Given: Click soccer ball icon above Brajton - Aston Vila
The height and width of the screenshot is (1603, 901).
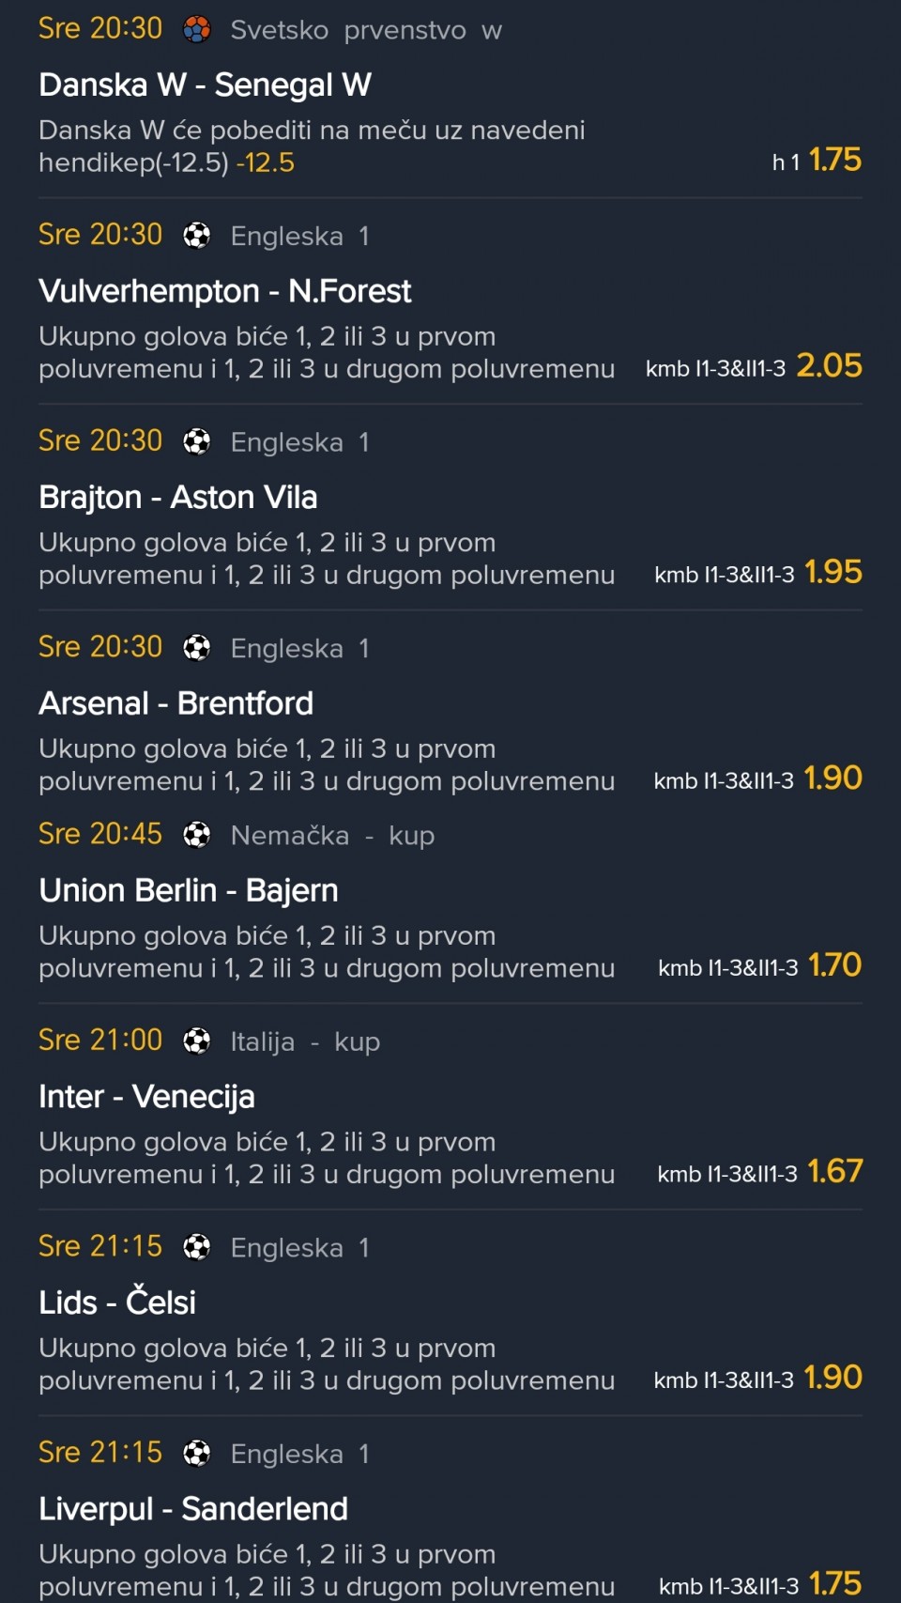Looking at the screenshot, I should point(196,441).
